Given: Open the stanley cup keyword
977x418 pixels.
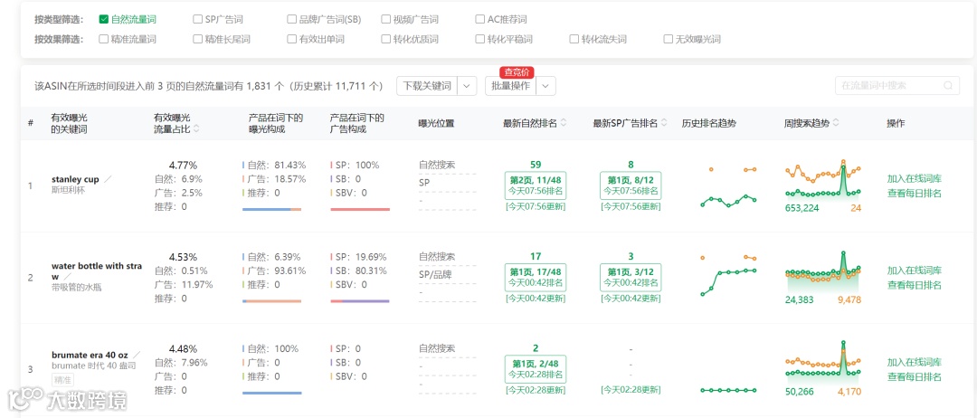Looking at the screenshot, I should pos(75,179).
